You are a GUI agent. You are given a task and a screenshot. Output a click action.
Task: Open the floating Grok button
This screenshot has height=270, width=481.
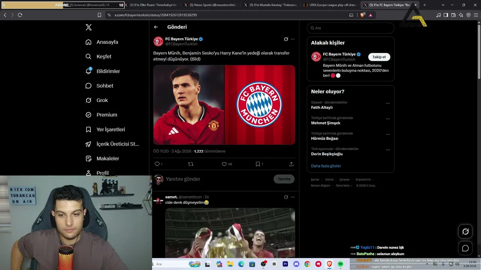tap(465, 232)
